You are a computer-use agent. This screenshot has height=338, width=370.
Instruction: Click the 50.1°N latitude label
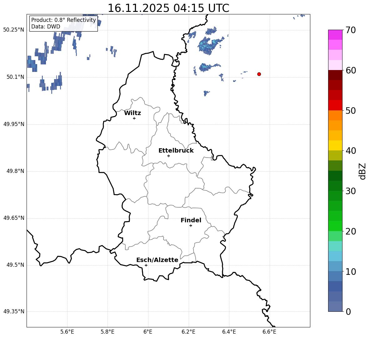[x=15, y=77]
